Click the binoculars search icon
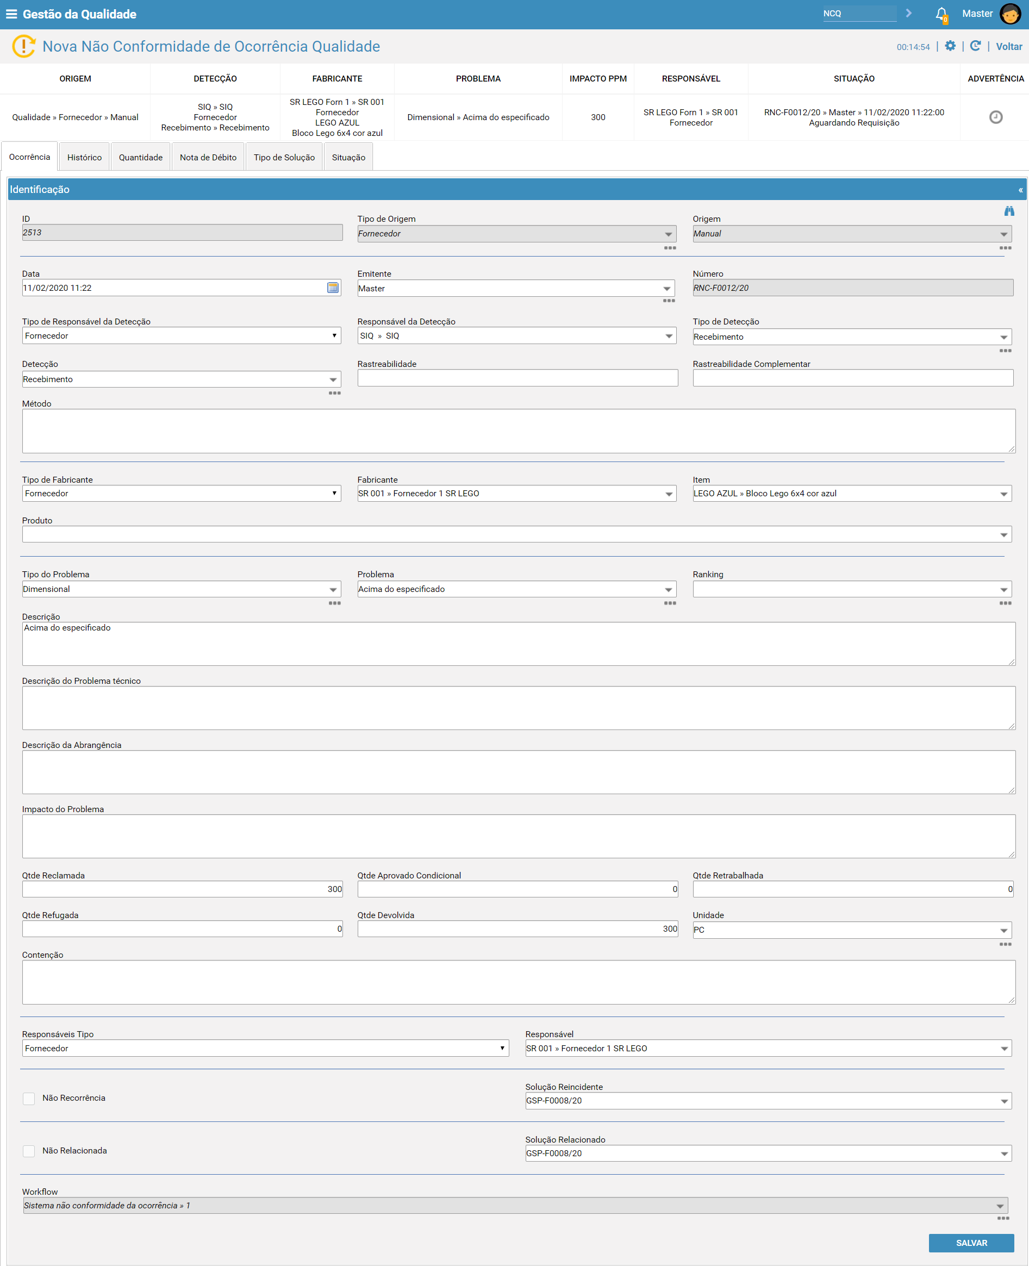 pos(1009,211)
